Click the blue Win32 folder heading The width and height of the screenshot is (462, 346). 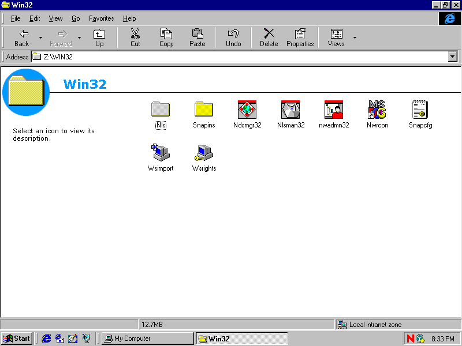tap(85, 84)
